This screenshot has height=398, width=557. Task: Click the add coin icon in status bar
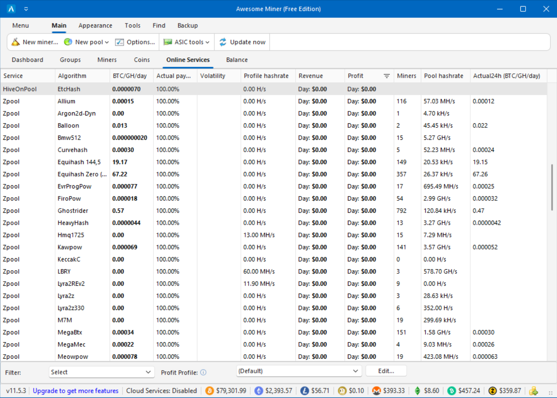pos(534,391)
